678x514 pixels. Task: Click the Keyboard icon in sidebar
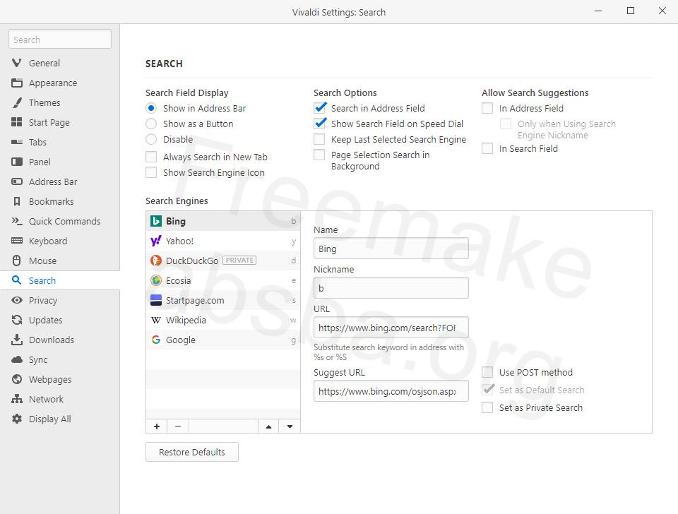click(16, 241)
